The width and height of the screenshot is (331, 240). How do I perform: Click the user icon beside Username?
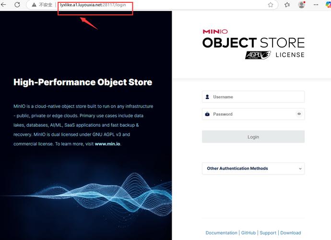[x=207, y=97]
